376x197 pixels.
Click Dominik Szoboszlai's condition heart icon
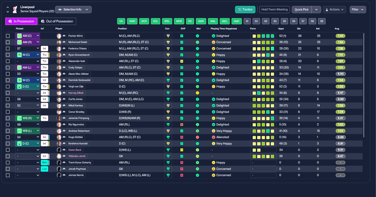coord(168,80)
